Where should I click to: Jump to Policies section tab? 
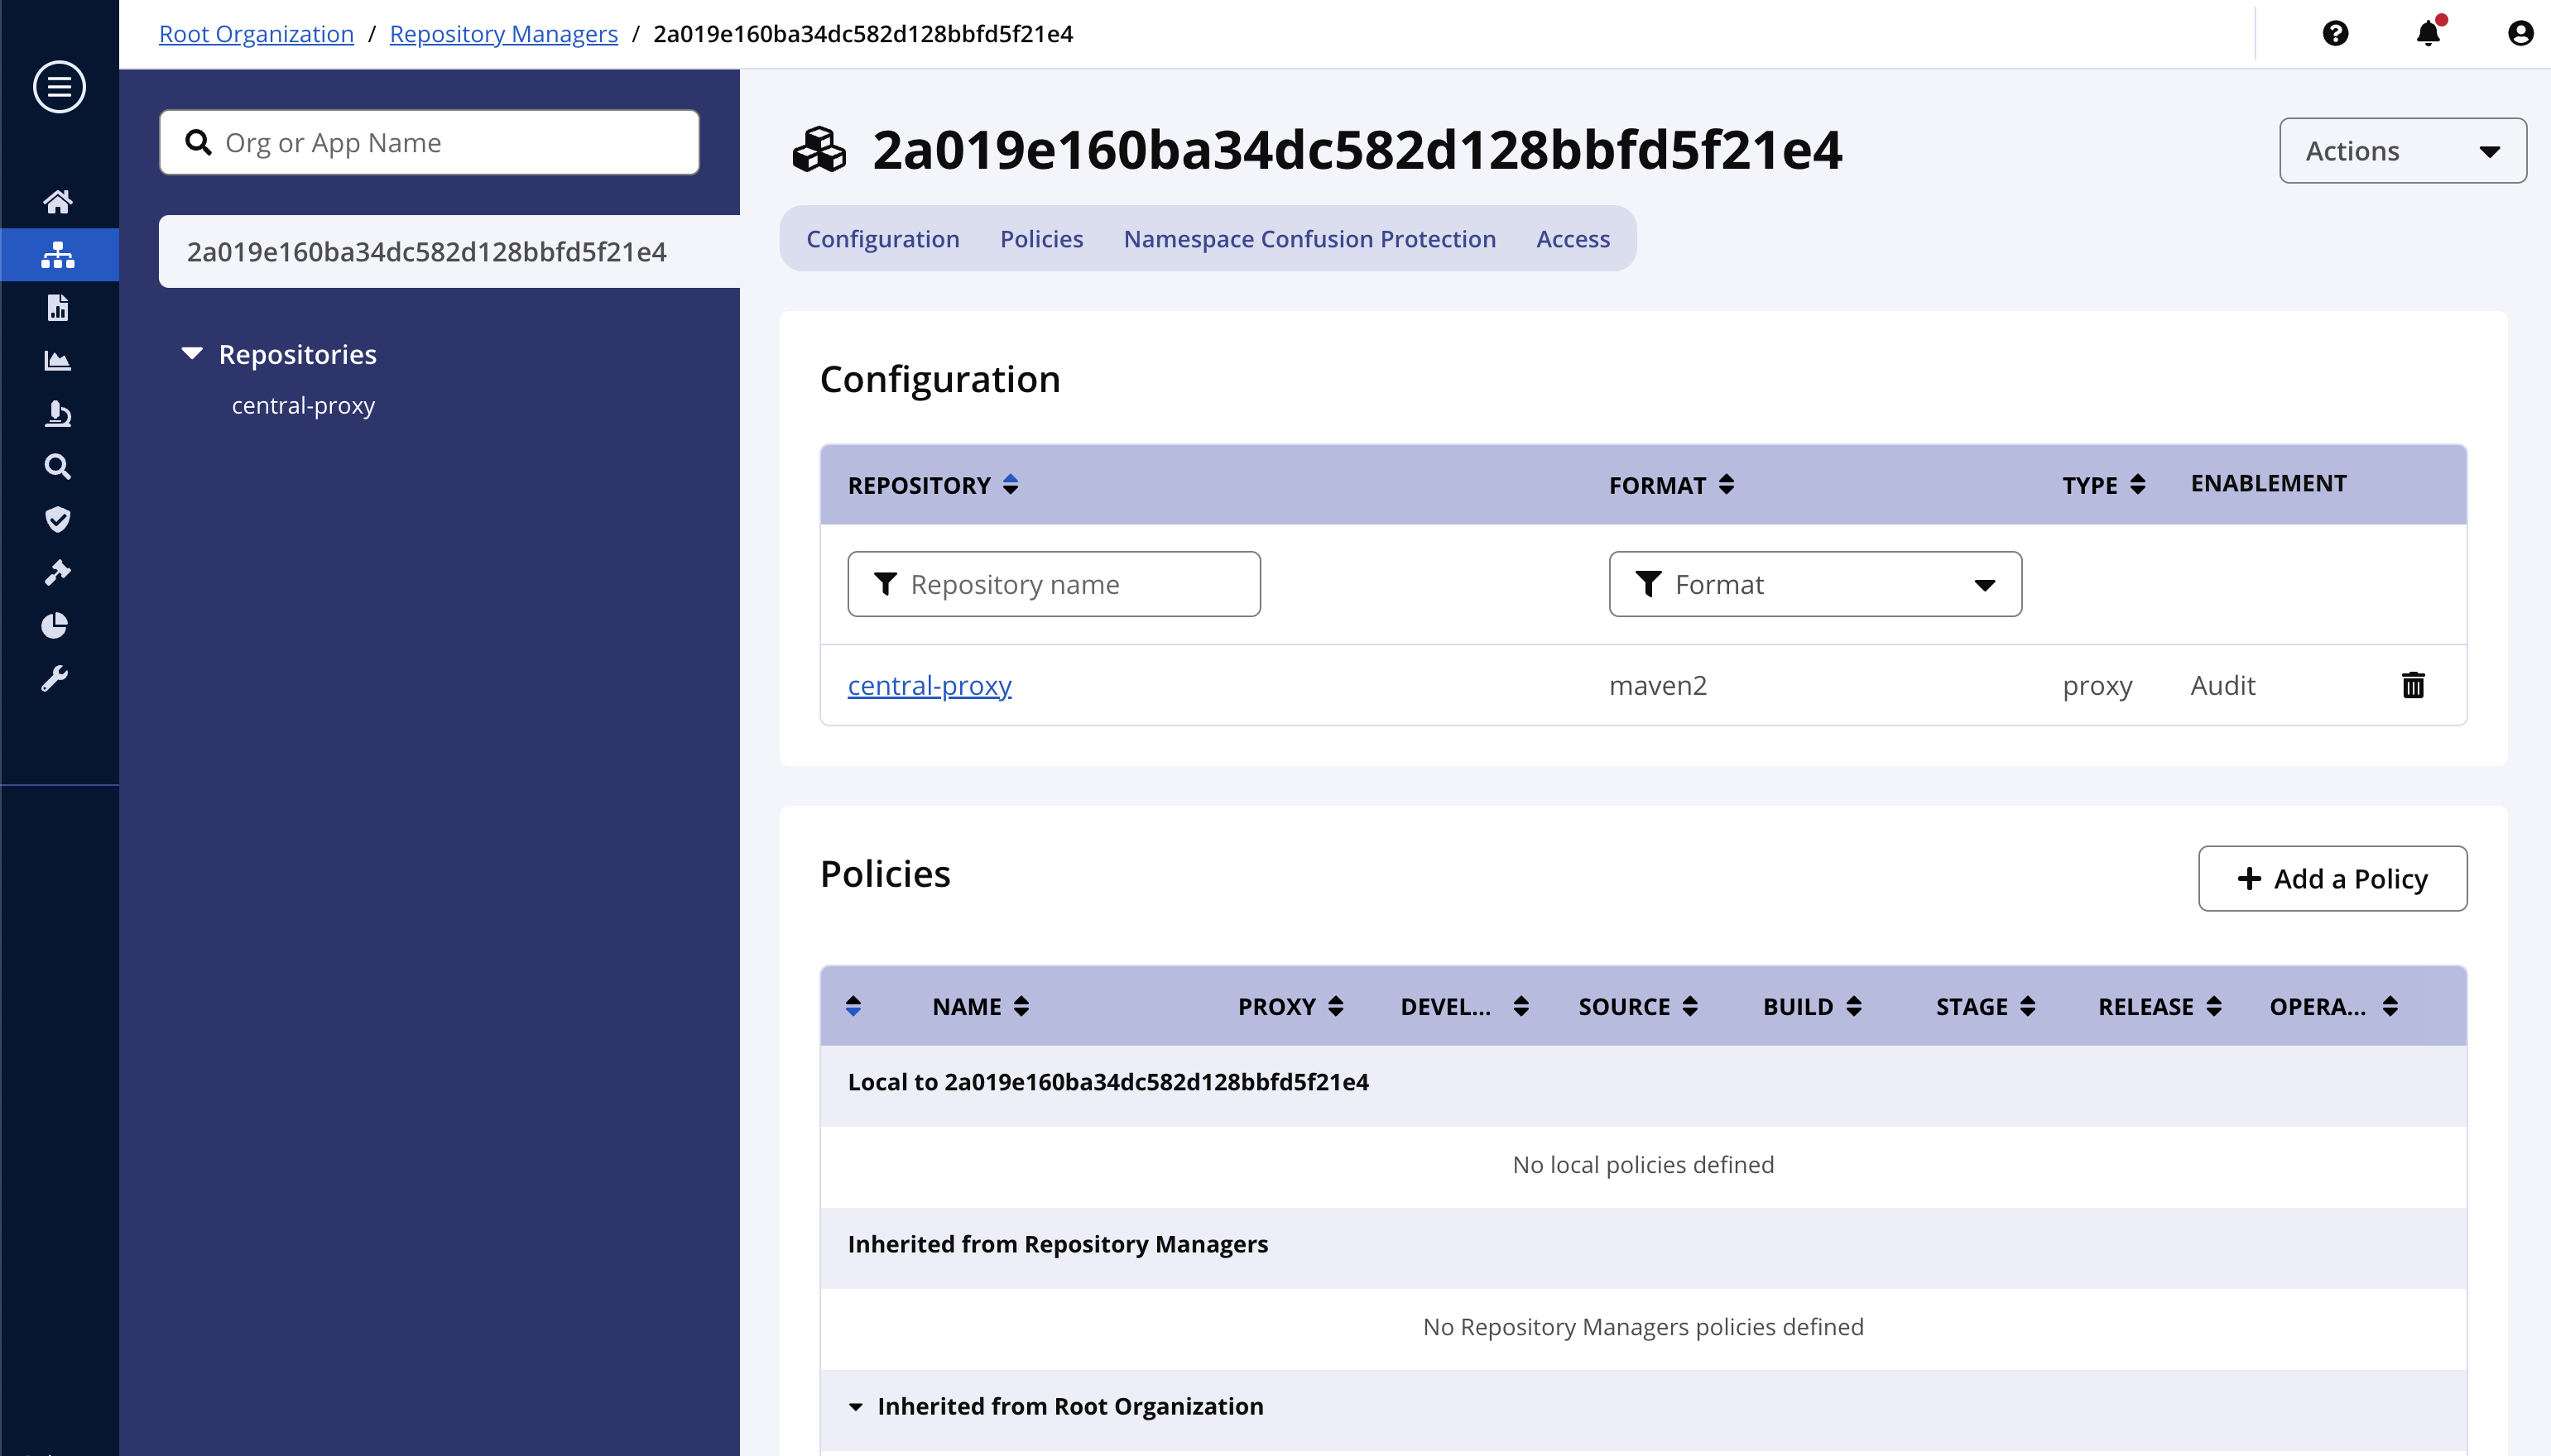(x=1041, y=239)
